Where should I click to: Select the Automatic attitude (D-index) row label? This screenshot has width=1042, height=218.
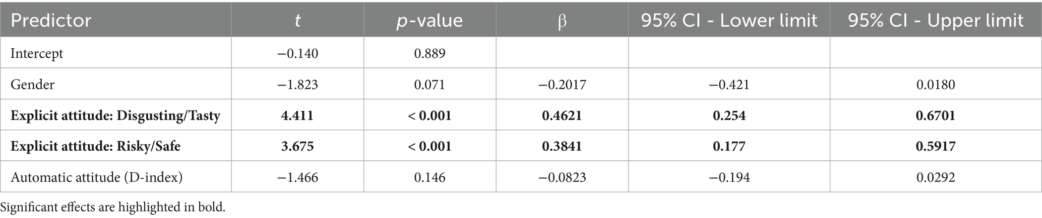(x=96, y=177)
